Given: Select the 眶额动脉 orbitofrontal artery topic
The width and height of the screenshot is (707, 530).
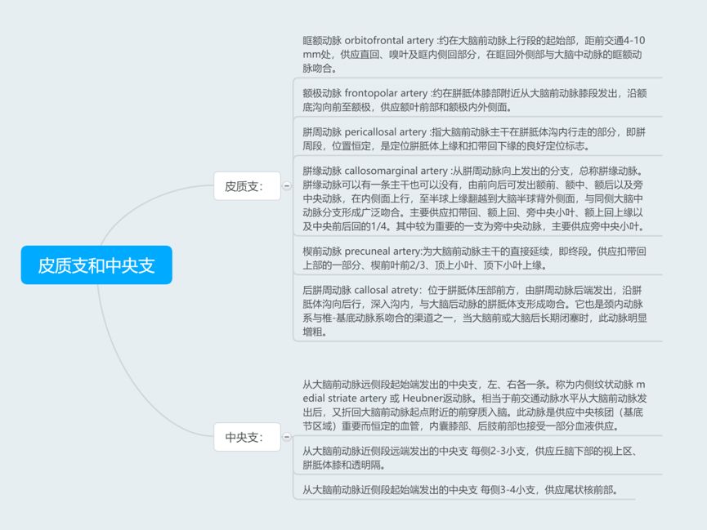Looking at the screenshot, I should click(x=477, y=51).
